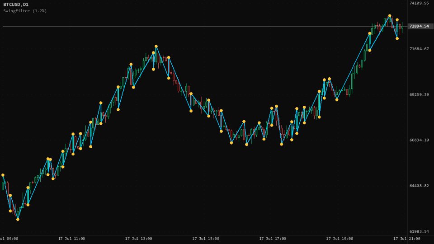The image size is (434, 244).
Task: Click the 17 Jul 21:00 time label
Action: tap(406, 239)
